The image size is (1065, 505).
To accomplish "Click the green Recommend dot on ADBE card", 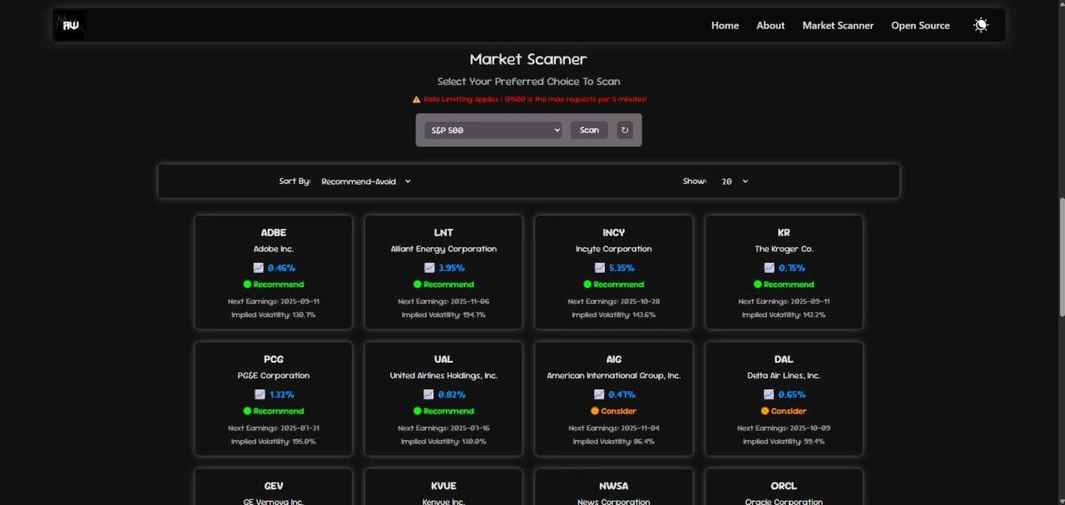I will (x=247, y=285).
